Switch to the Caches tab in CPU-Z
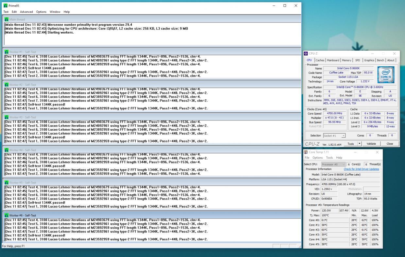 320,60
